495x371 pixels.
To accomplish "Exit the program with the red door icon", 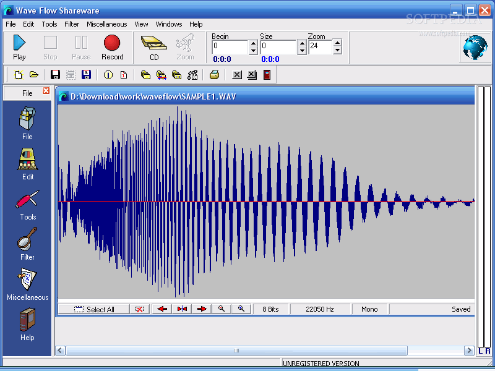I will click(x=267, y=75).
